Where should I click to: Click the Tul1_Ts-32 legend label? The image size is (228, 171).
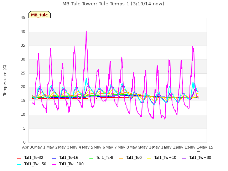click(34, 157)
